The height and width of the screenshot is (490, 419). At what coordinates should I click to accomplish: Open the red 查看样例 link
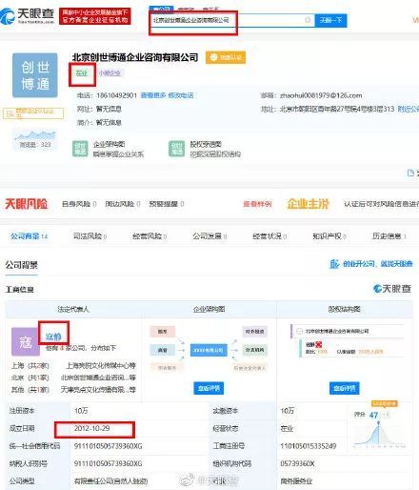(257, 204)
